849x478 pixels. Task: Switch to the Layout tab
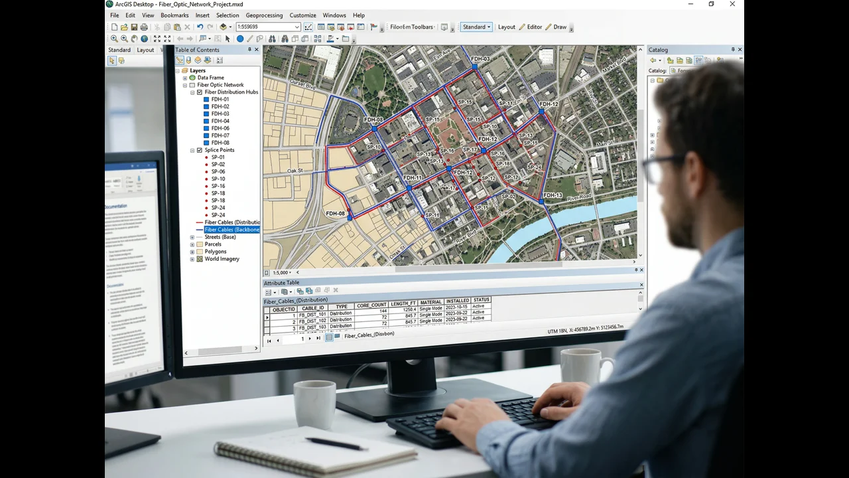pos(145,49)
